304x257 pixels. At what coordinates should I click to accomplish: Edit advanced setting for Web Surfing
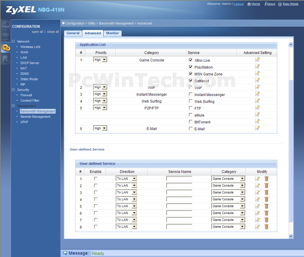[x=258, y=100]
